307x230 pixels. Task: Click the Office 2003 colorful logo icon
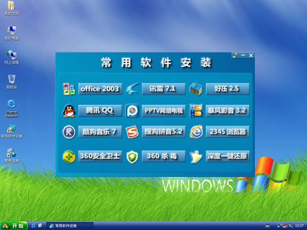click(69, 89)
